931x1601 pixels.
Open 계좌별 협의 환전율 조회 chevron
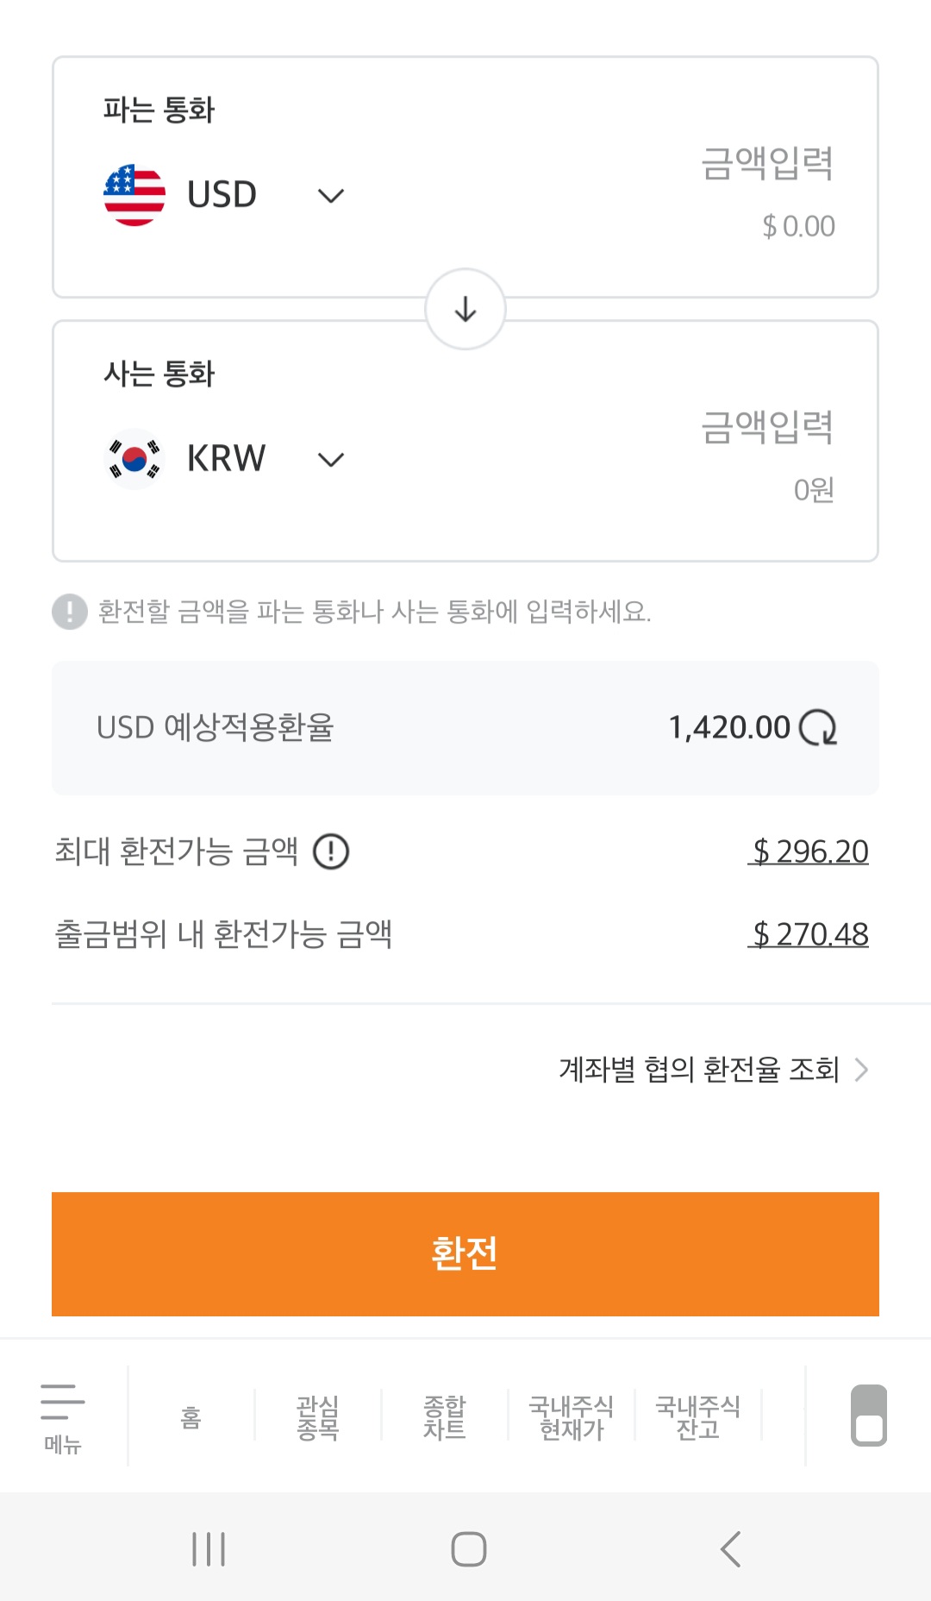861,1070
